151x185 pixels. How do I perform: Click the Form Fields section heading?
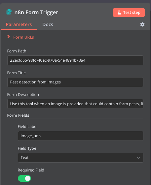[18, 115]
